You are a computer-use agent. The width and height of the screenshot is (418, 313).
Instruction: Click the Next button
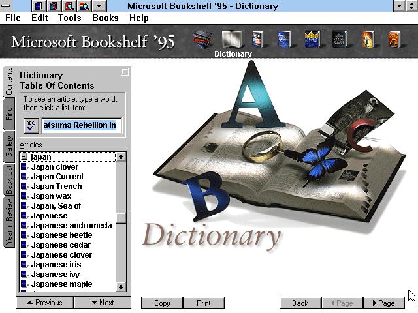pyautogui.click(x=103, y=303)
